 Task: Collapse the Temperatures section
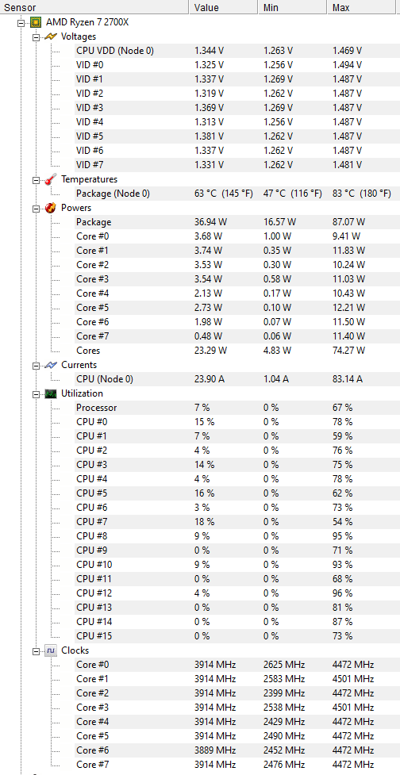36,180
